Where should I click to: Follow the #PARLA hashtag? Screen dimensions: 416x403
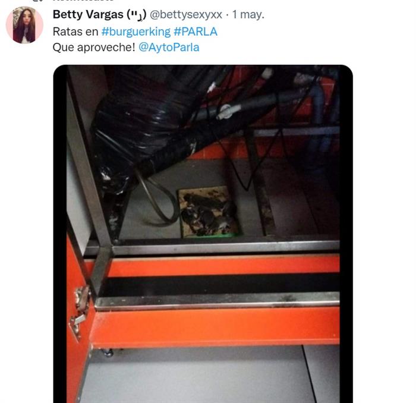pos(196,32)
